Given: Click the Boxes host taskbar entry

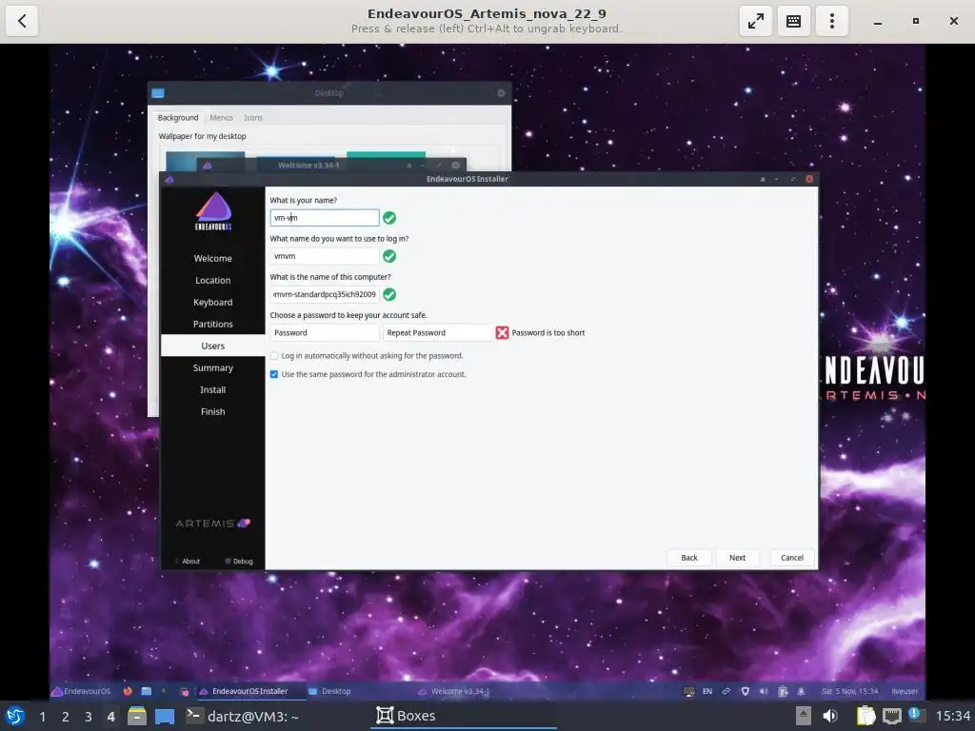Looking at the screenshot, I should pos(464,716).
